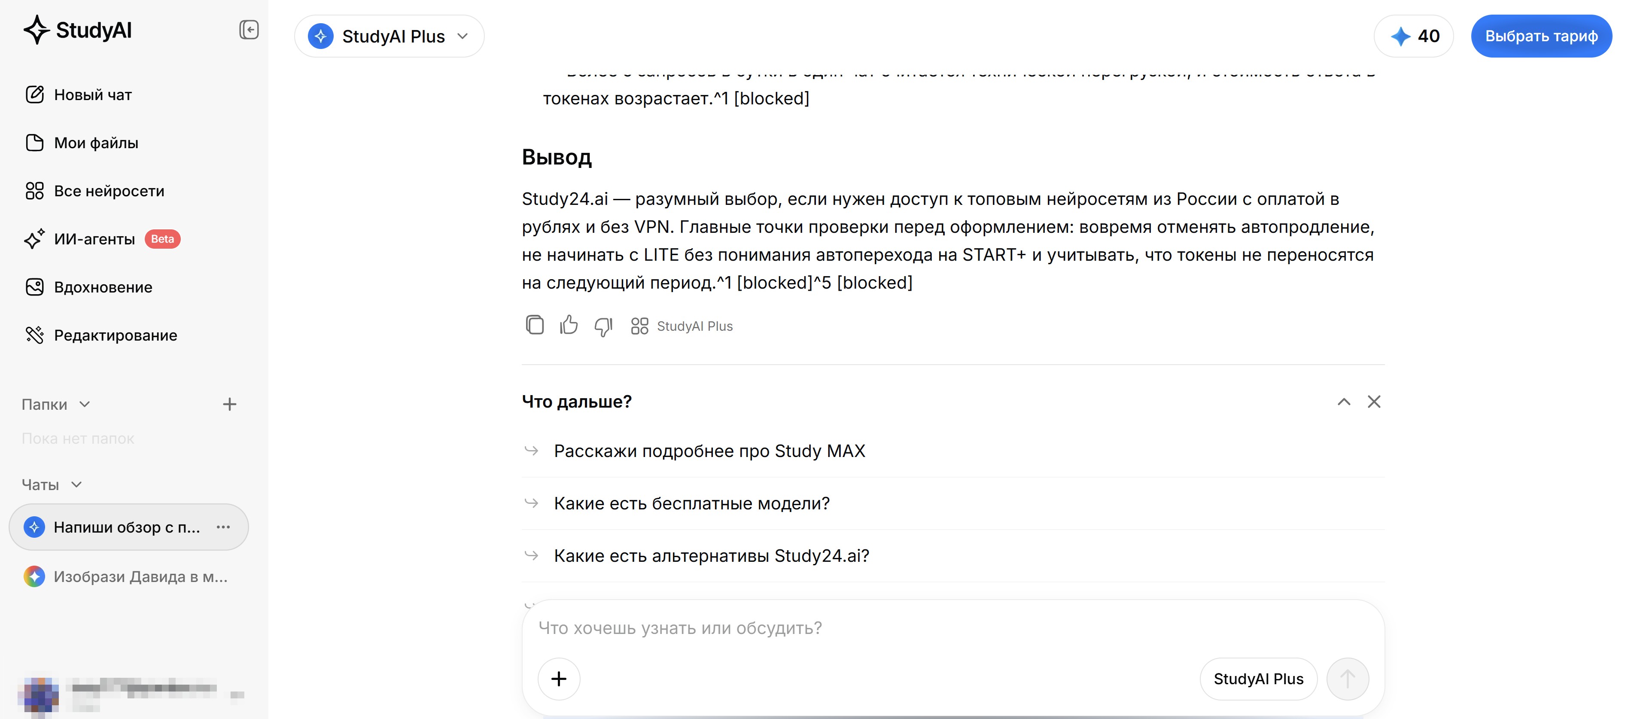The width and height of the screenshot is (1628, 719).
Task: Click StudyAI Plus model label under response
Action: click(682, 326)
